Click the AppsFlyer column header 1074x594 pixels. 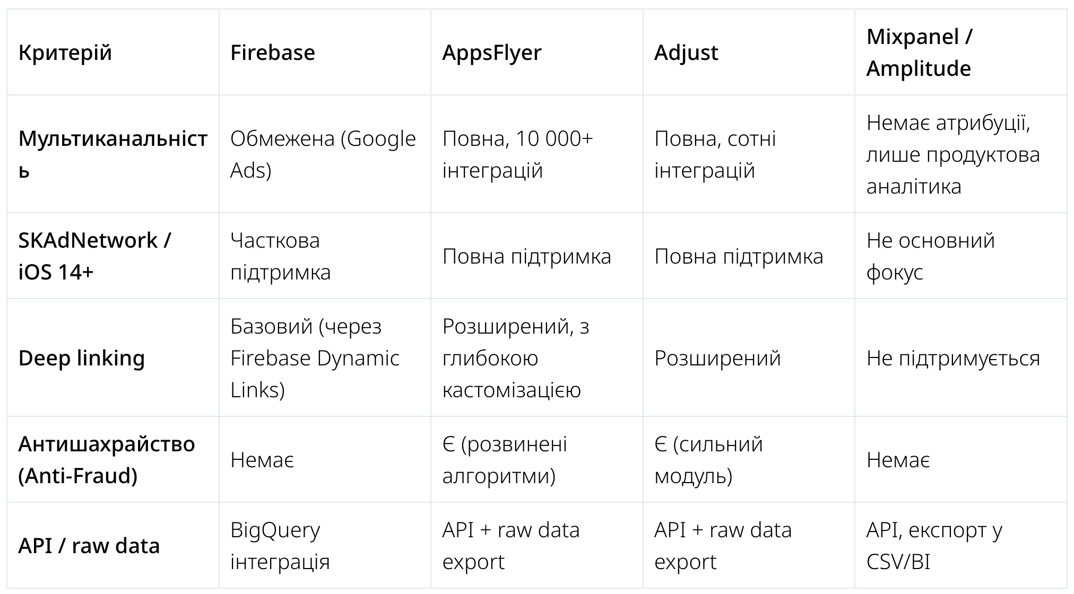tap(492, 53)
